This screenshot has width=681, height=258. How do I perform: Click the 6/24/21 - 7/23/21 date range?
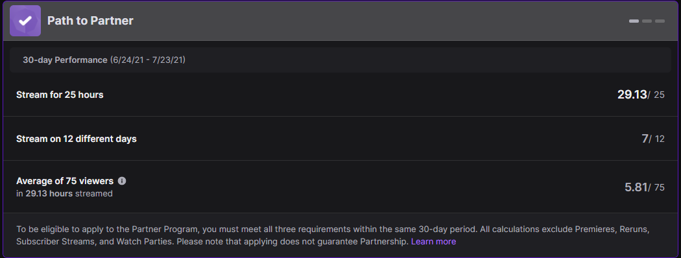pos(148,60)
